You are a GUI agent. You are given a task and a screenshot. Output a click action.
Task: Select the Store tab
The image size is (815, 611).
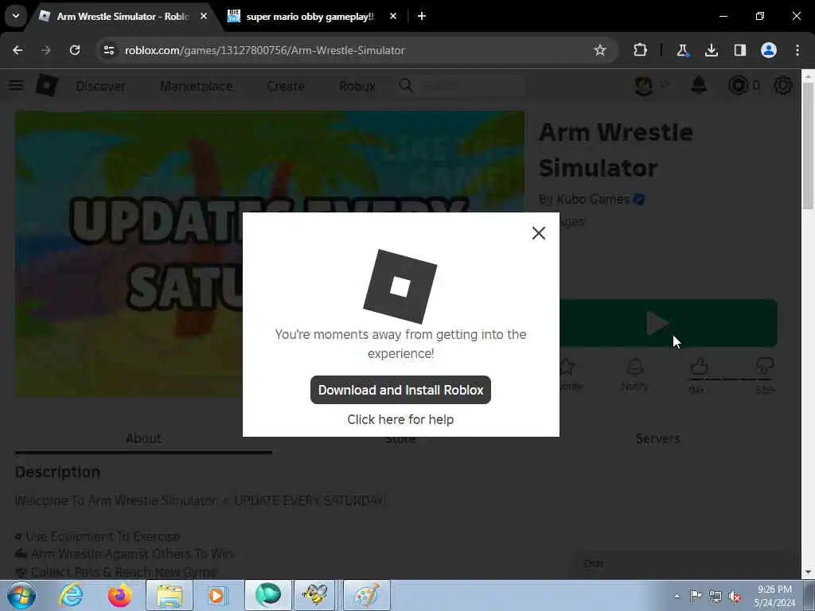400,439
